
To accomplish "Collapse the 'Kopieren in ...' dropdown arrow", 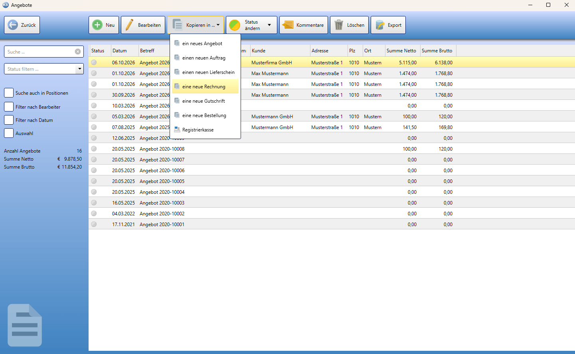I will 218,25.
